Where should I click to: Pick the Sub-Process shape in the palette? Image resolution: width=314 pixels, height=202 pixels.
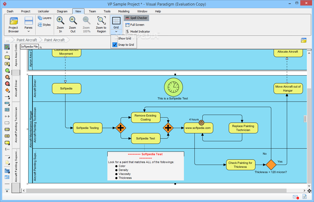(7, 64)
